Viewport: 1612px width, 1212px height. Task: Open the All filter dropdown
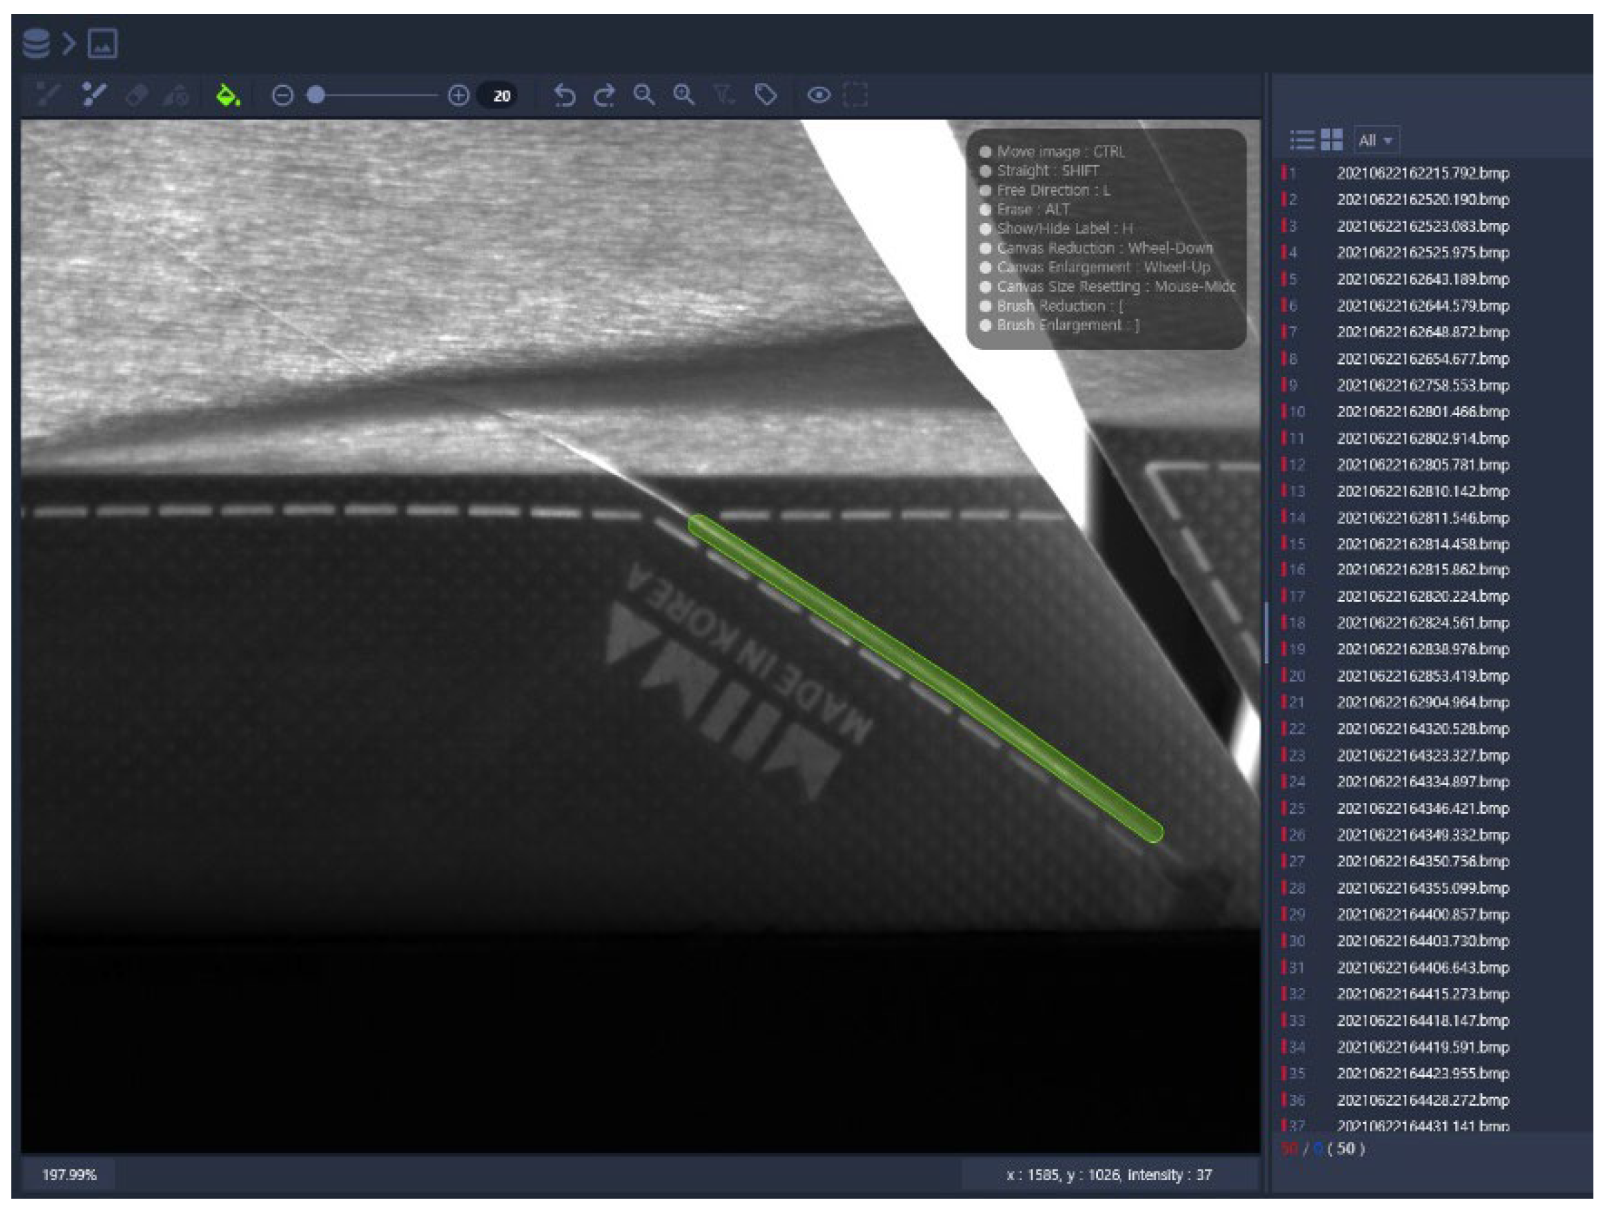click(1375, 140)
